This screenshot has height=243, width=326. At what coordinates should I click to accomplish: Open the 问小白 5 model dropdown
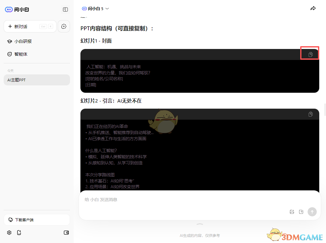click(x=95, y=8)
